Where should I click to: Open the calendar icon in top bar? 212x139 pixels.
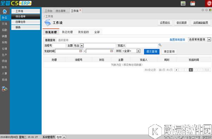[193, 4]
